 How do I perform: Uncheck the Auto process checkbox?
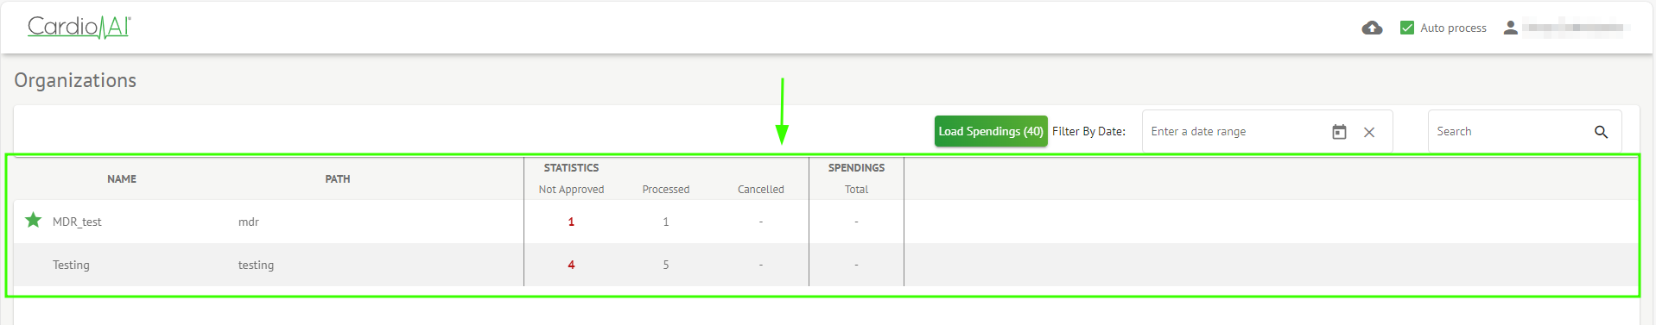coord(1407,28)
